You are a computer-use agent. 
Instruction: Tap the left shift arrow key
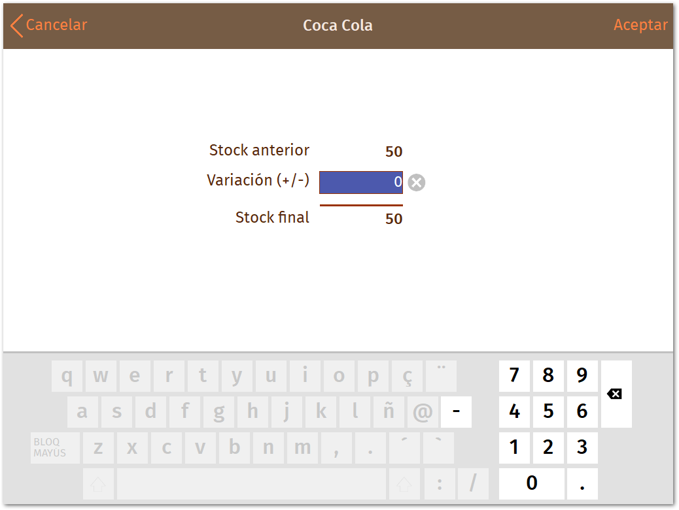pos(98,484)
